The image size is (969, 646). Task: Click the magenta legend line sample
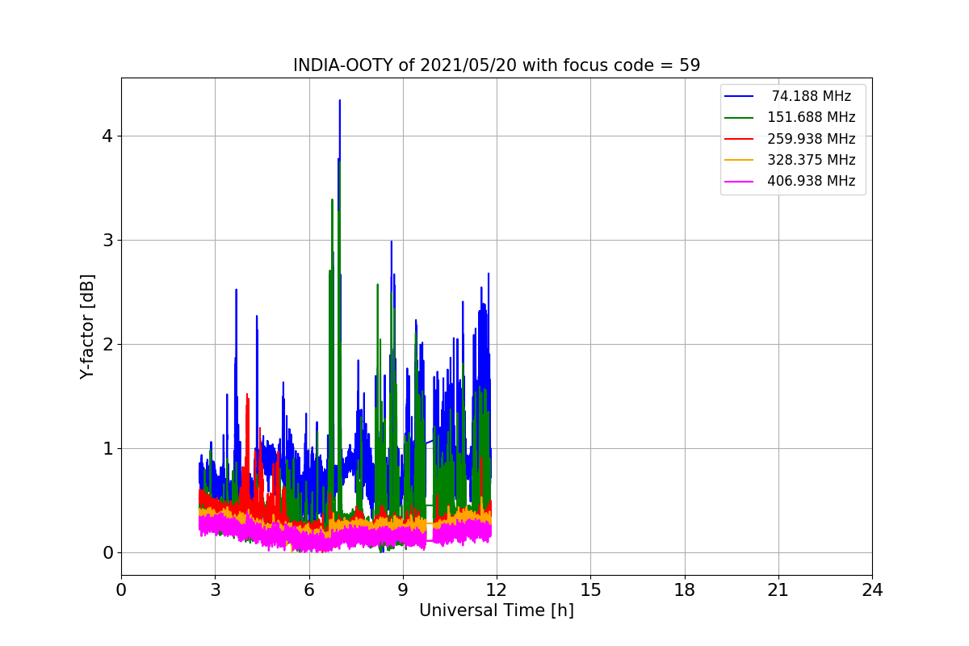pos(739,182)
